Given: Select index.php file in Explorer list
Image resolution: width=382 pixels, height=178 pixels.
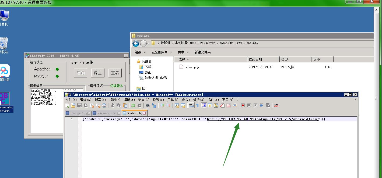Looking at the screenshot, I should pyautogui.click(x=191, y=67).
